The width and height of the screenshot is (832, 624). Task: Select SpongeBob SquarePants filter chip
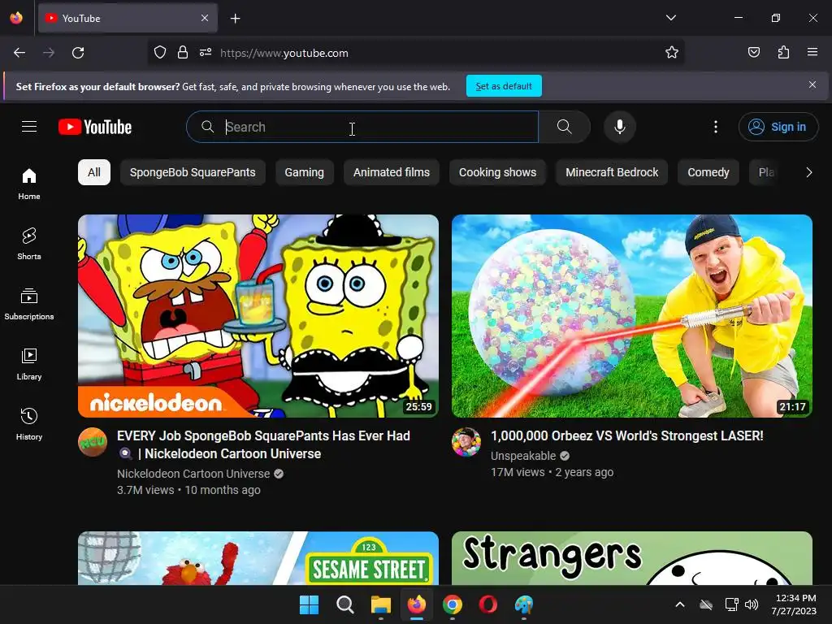click(x=193, y=172)
